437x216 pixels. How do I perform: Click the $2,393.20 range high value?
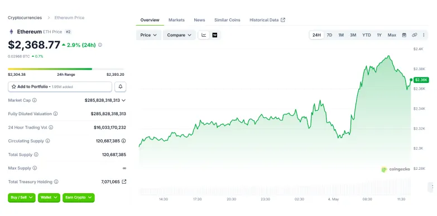[x=116, y=75]
